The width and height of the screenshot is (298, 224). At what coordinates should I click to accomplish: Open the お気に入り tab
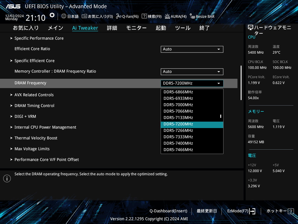click(x=26, y=28)
